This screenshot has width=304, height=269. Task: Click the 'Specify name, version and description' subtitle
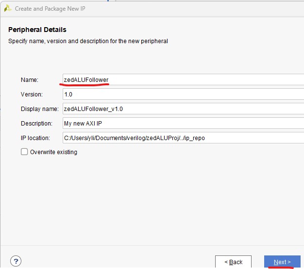pos(88,41)
